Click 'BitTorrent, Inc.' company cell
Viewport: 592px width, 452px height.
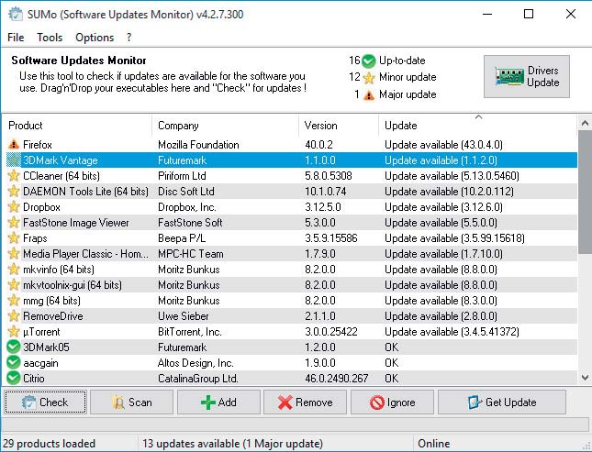pyautogui.click(x=190, y=332)
